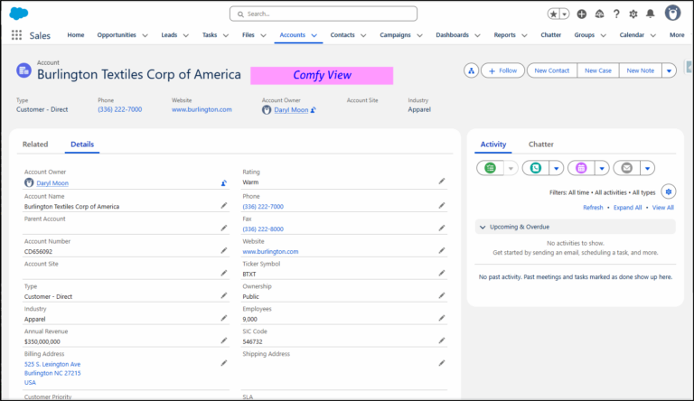This screenshot has width=694, height=401.
Task: Open www.burlington.com link in the header
Action: click(202, 109)
